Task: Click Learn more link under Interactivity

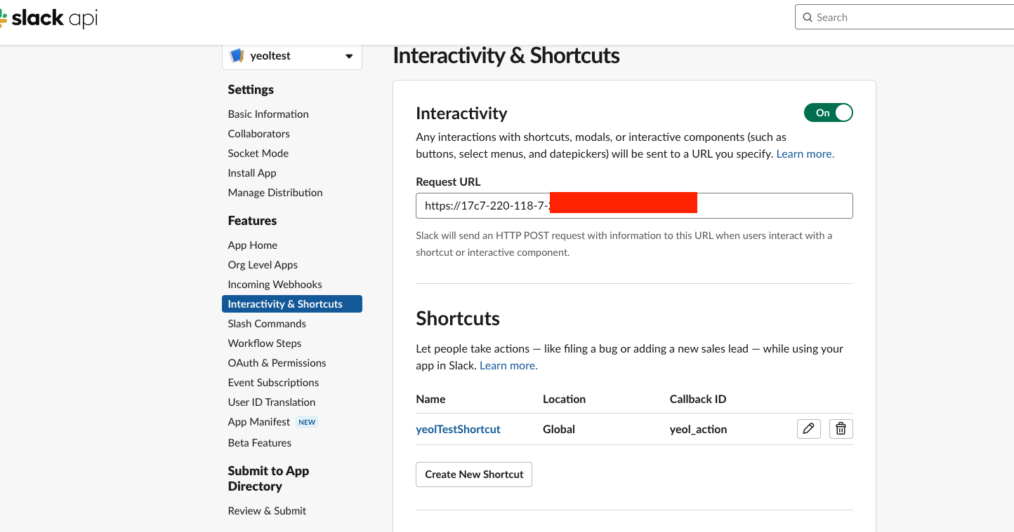Action: coord(805,154)
